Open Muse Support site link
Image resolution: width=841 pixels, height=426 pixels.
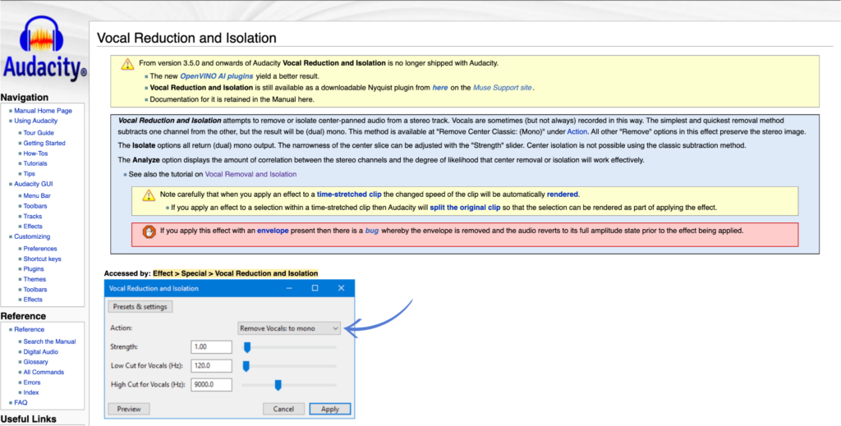[503, 88]
